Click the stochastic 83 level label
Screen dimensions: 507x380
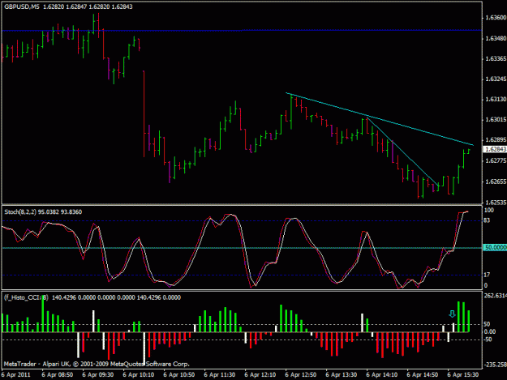pyautogui.click(x=487, y=220)
